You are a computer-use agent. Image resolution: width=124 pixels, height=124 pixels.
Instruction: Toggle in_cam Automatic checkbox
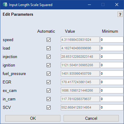[x=48, y=99]
